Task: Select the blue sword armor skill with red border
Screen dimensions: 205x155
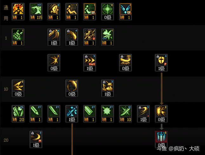Action: [x=161, y=137]
